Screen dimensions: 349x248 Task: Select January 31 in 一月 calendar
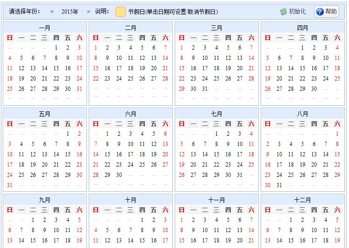tap(79, 89)
